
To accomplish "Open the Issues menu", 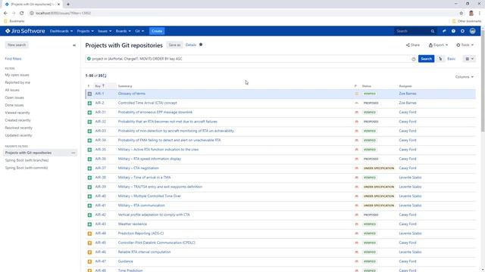I will coord(105,31).
